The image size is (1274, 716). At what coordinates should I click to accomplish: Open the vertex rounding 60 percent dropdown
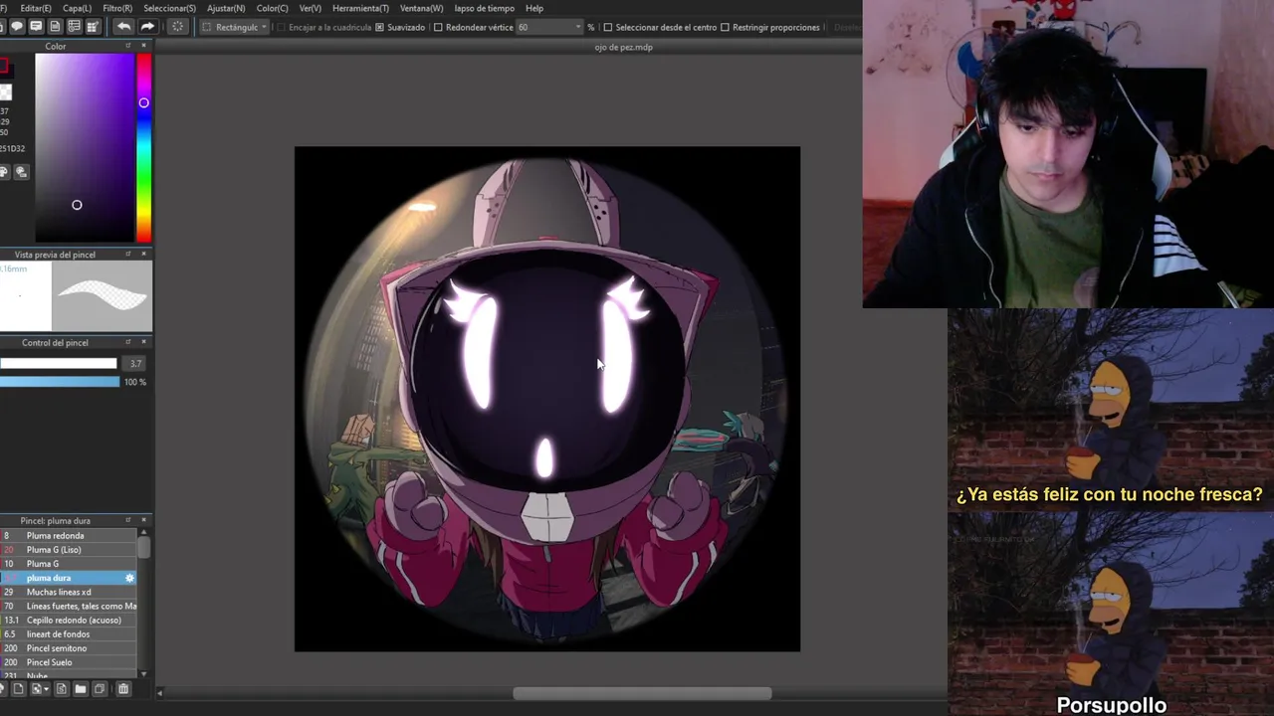pos(549,27)
